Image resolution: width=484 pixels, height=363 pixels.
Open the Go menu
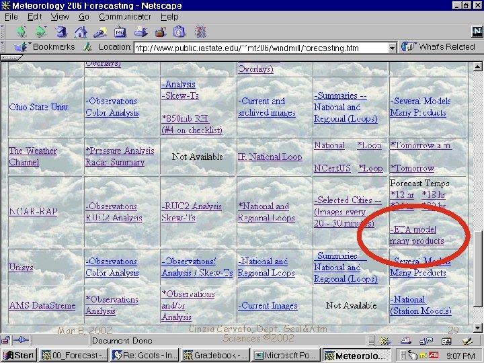click(83, 17)
